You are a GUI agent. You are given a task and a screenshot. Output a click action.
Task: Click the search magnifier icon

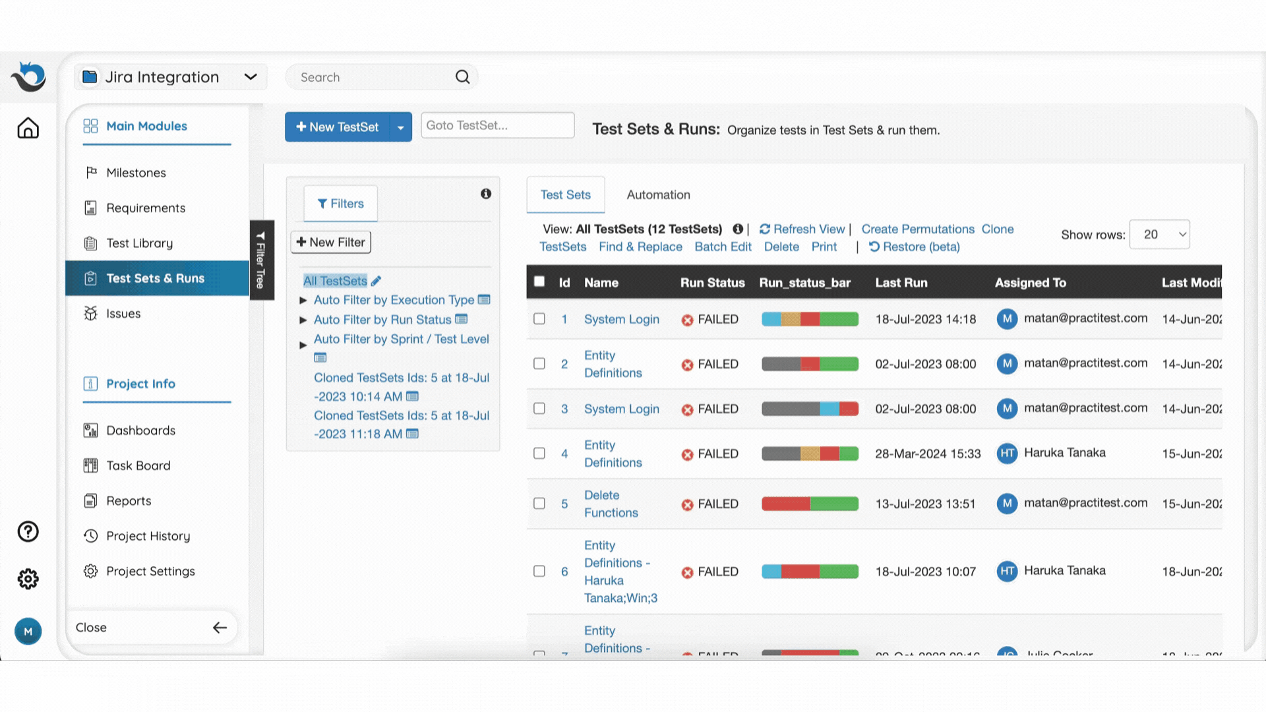tap(462, 77)
